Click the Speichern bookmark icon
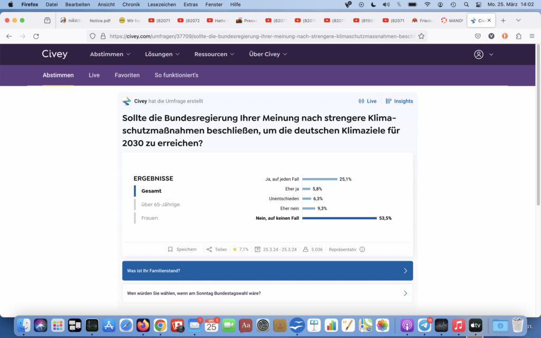The image size is (541, 338). [170, 249]
